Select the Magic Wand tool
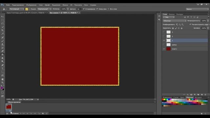 tap(2, 27)
